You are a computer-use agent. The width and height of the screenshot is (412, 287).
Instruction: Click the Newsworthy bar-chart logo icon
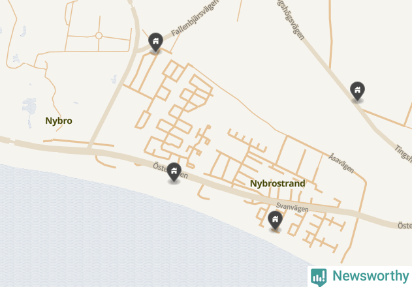point(319,277)
